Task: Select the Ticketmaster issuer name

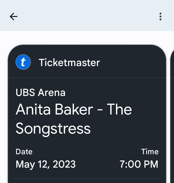Action: (x=69, y=63)
